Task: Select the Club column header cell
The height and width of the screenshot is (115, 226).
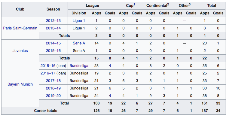Action: tap(20, 9)
